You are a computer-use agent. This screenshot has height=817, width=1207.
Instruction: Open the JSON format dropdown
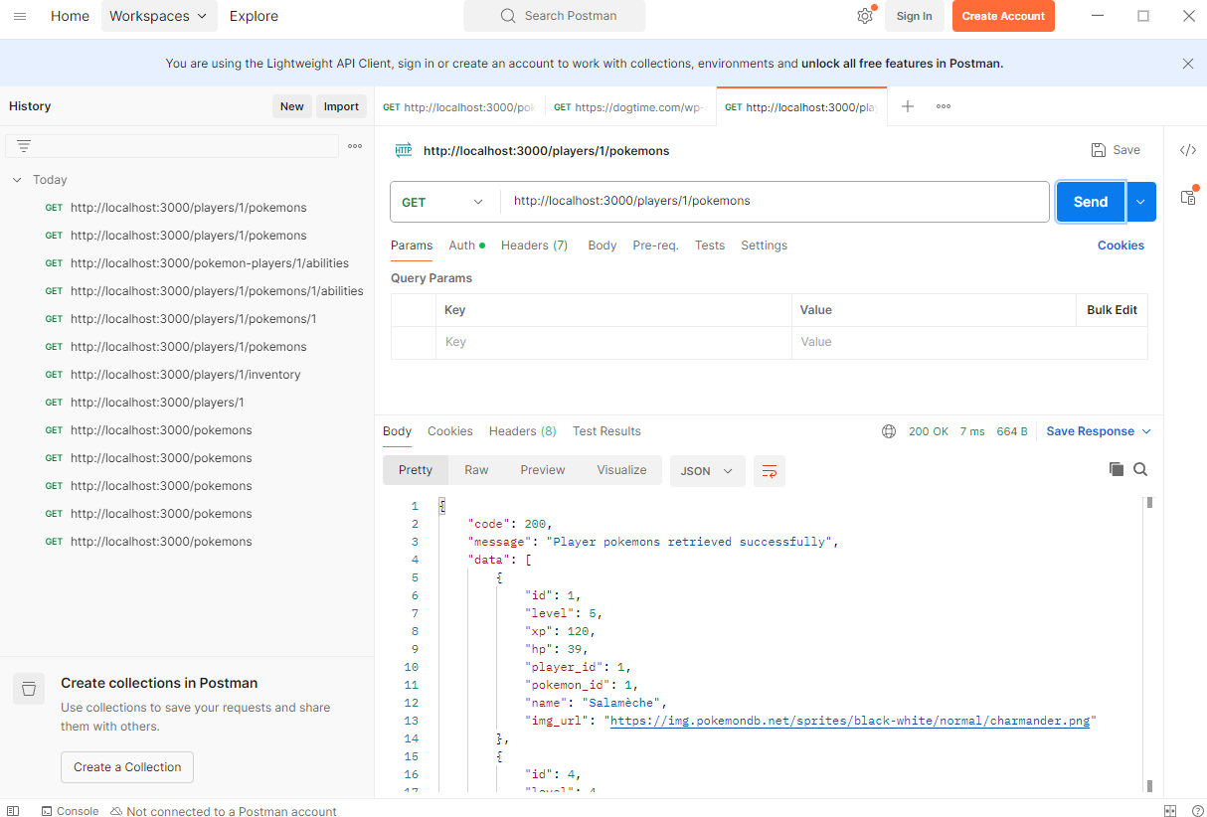tap(707, 471)
